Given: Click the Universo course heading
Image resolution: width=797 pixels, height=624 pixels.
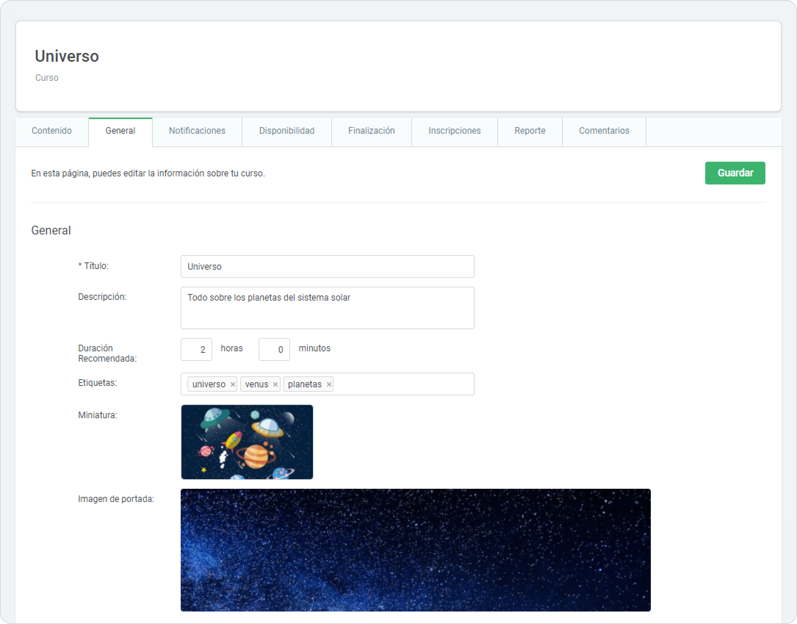Looking at the screenshot, I should (x=67, y=56).
